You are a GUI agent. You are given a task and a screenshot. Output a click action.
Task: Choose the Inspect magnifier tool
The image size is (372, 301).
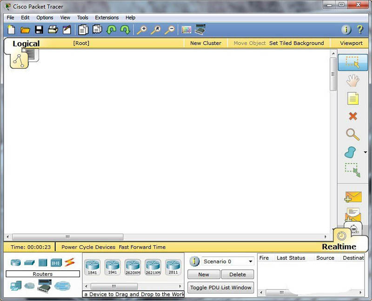(x=353, y=134)
